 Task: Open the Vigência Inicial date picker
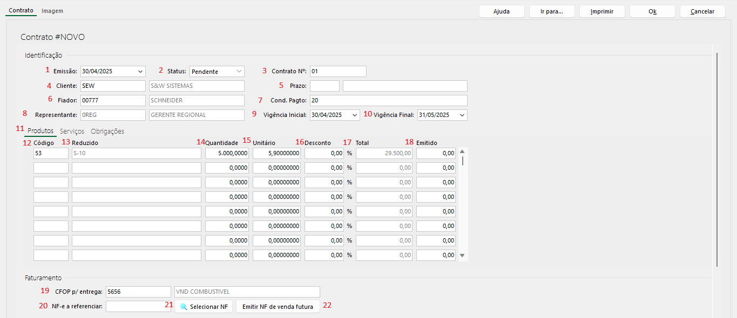354,115
